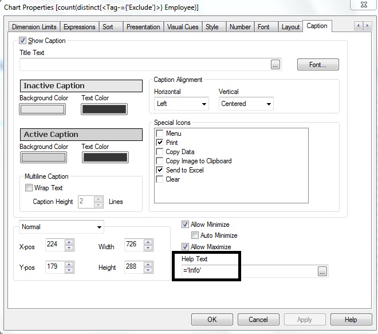Viewport: 378px width, 334px height.
Task: Open Help Text ellipsis expression editor
Action: [322, 272]
